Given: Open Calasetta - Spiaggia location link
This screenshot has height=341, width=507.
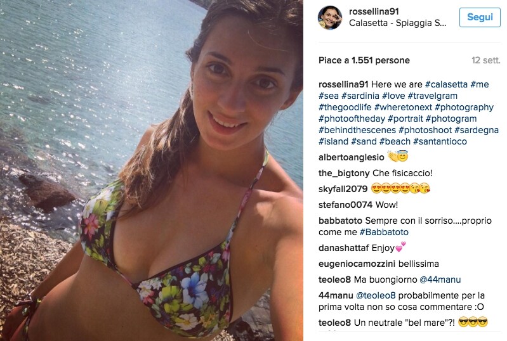Looking at the screenshot, I should tap(397, 23).
